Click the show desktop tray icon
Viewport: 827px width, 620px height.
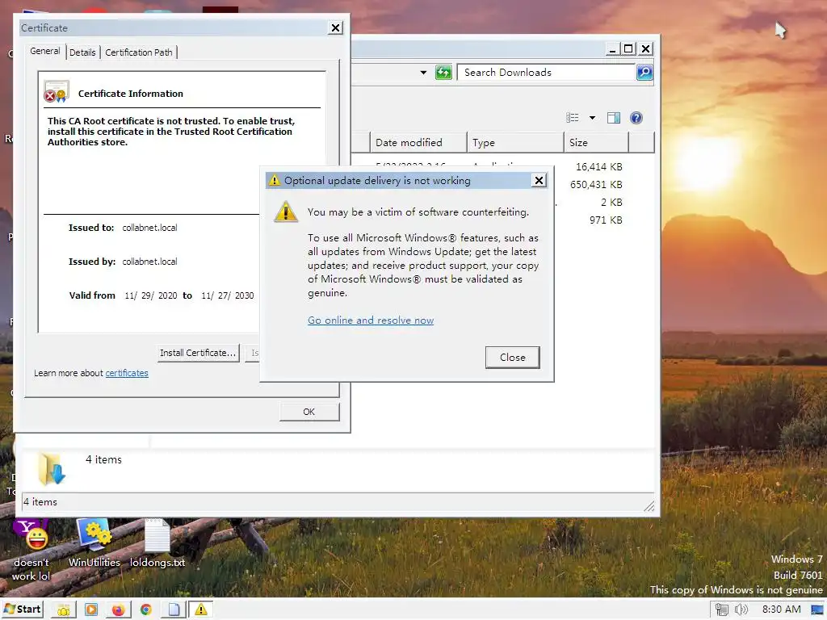817,610
